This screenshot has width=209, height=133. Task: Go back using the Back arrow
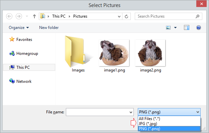click(9, 16)
